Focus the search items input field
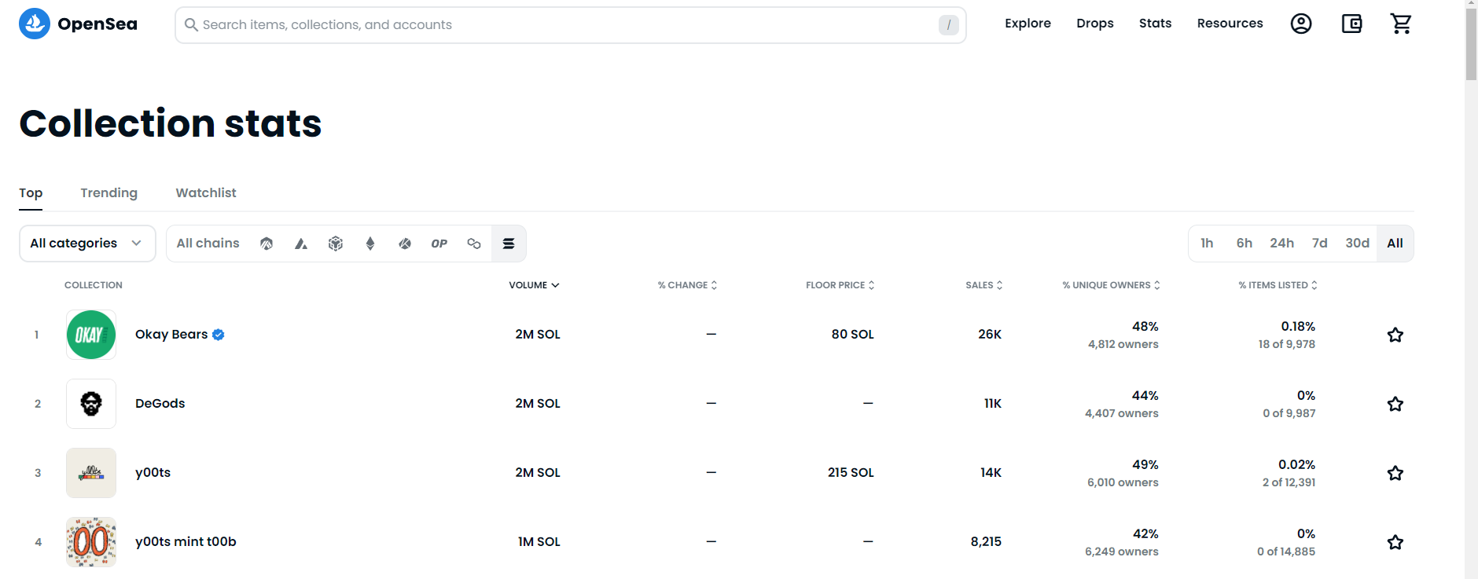Image resolution: width=1478 pixels, height=579 pixels. tap(569, 25)
